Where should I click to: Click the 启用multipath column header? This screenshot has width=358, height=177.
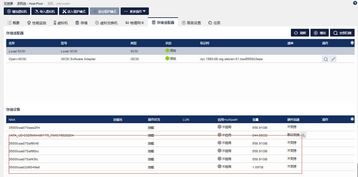[227, 119]
